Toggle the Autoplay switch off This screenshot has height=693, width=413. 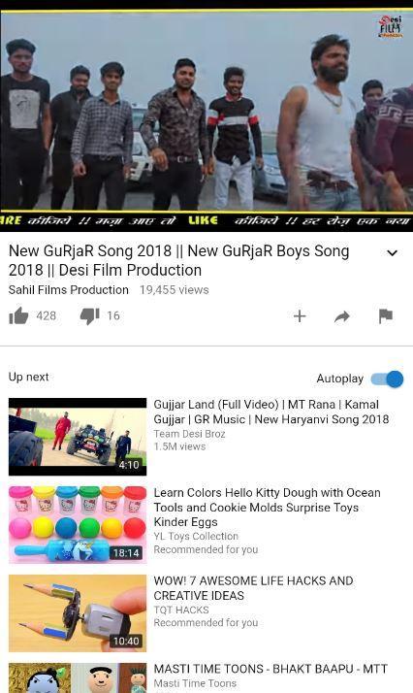(388, 379)
